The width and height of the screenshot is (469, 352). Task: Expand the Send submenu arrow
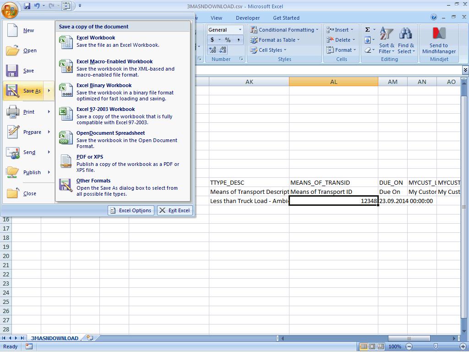coord(49,152)
